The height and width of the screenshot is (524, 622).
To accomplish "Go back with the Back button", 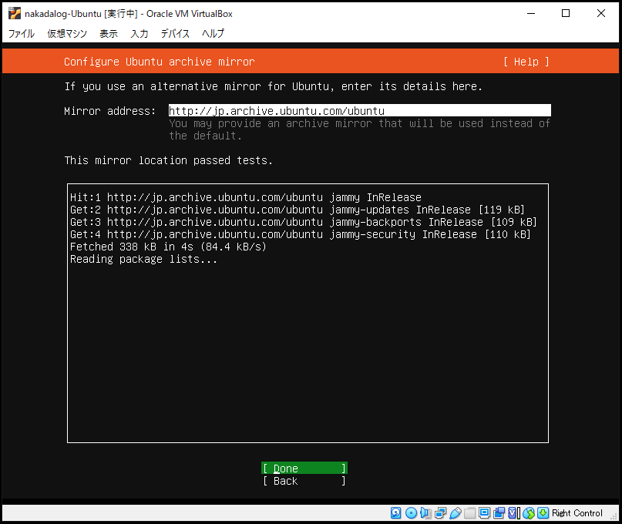I will click(x=304, y=481).
